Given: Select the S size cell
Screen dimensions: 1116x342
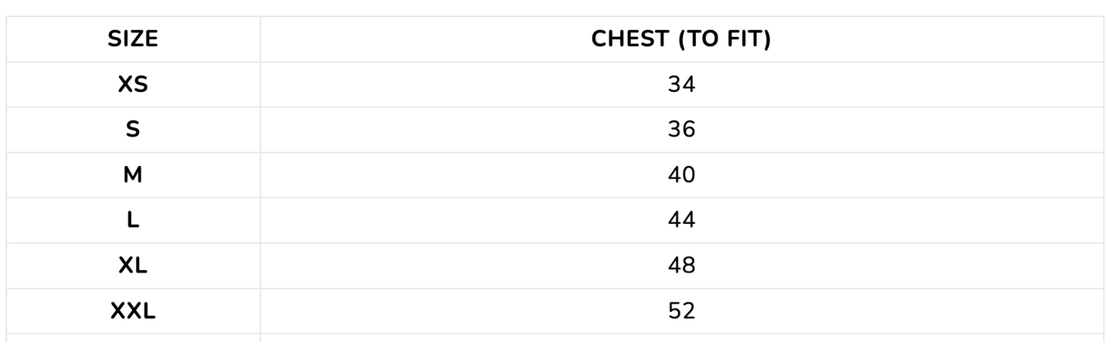Looking at the screenshot, I should (133, 130).
